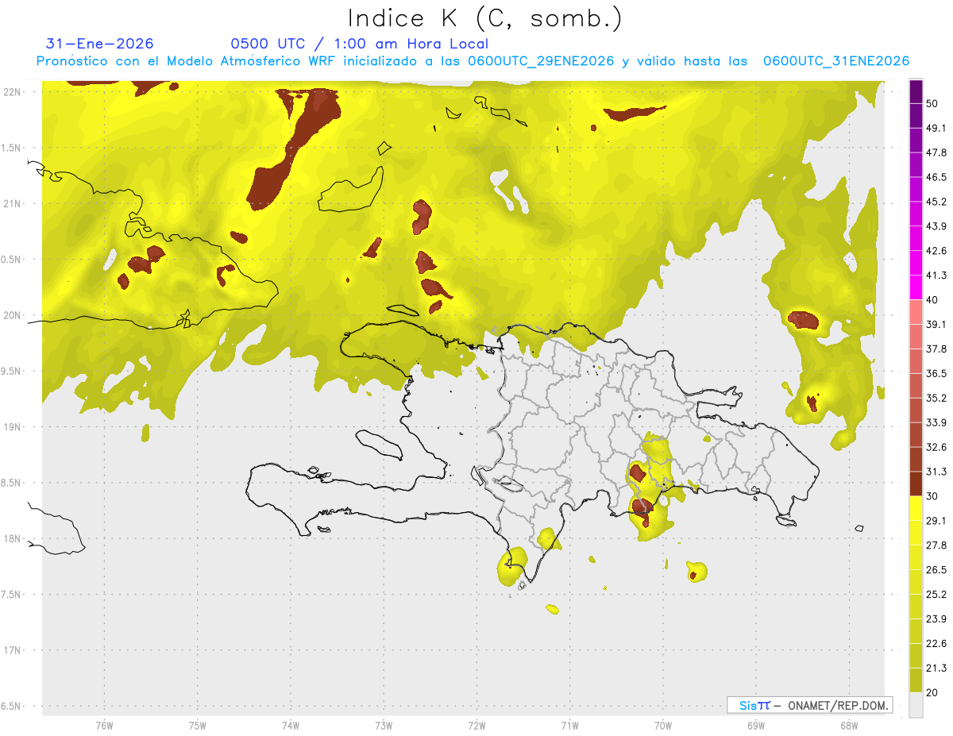Click the bright yellow swatch between 29.1 and 30
953x736 pixels.
(x=916, y=508)
